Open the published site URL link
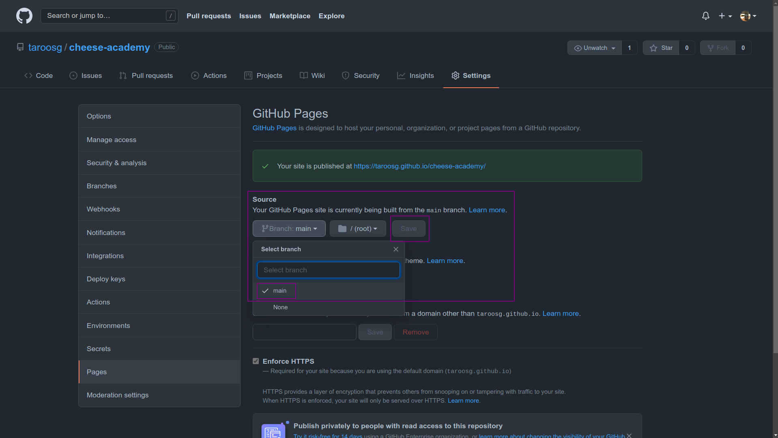 (x=419, y=166)
